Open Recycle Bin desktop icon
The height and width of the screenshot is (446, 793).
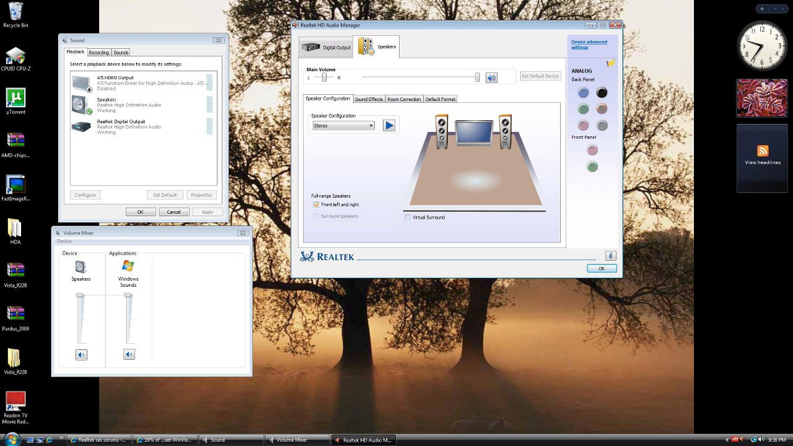point(15,15)
